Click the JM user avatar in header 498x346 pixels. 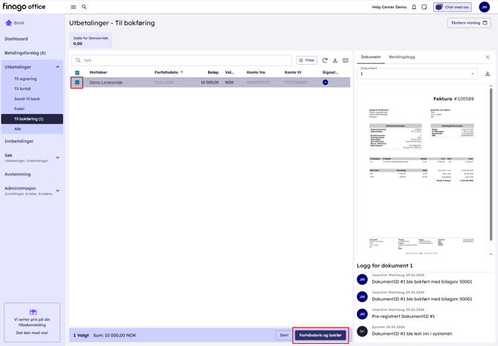(x=484, y=7)
